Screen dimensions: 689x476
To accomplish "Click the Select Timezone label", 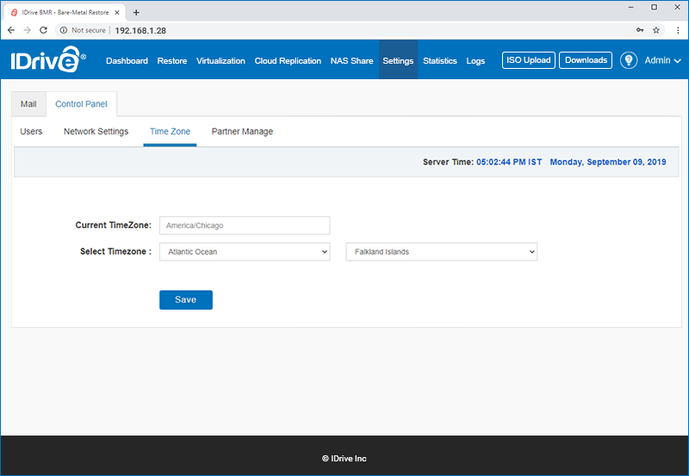I will click(x=115, y=251).
